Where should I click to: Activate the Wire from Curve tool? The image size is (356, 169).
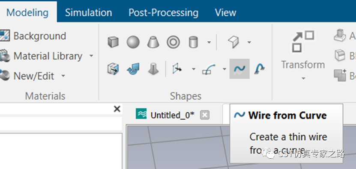tap(239, 69)
